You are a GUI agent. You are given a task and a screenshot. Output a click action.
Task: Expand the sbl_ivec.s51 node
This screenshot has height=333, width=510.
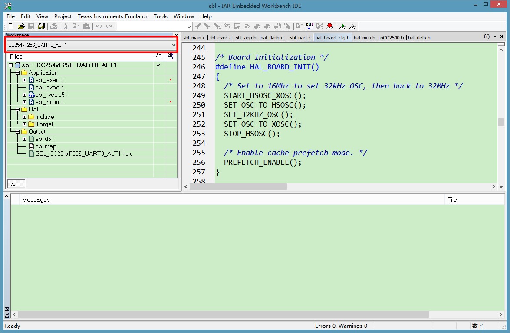coord(24,95)
